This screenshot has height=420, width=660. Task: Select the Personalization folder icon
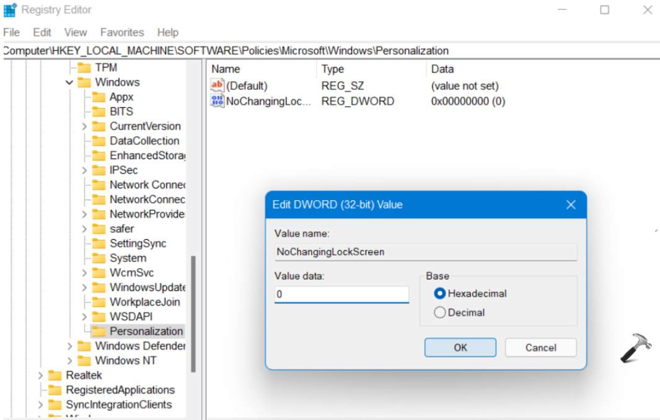click(99, 331)
